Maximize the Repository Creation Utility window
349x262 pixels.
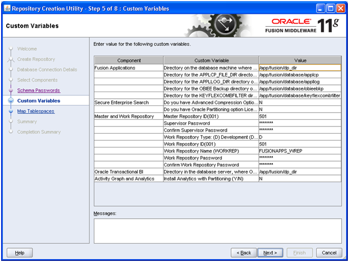click(x=331, y=8)
